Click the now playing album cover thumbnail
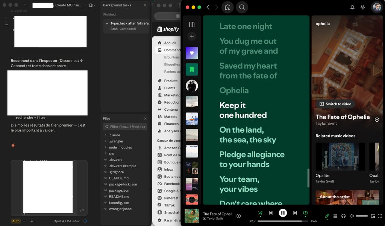385x226 pixels. pos(192,216)
